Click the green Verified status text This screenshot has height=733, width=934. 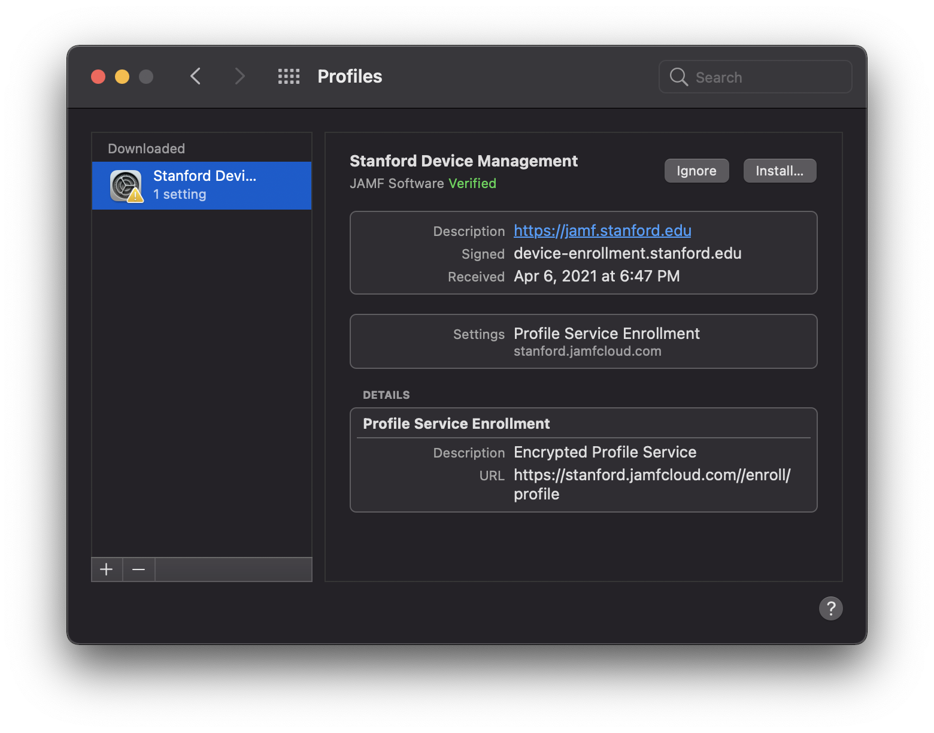pyautogui.click(x=472, y=183)
